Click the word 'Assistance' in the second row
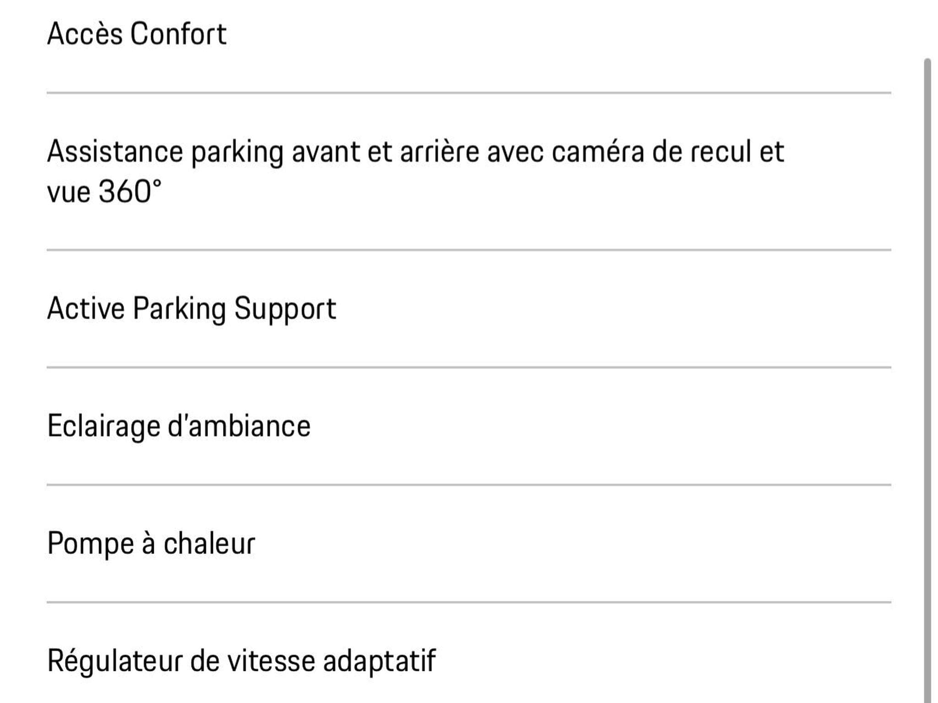 tap(115, 151)
